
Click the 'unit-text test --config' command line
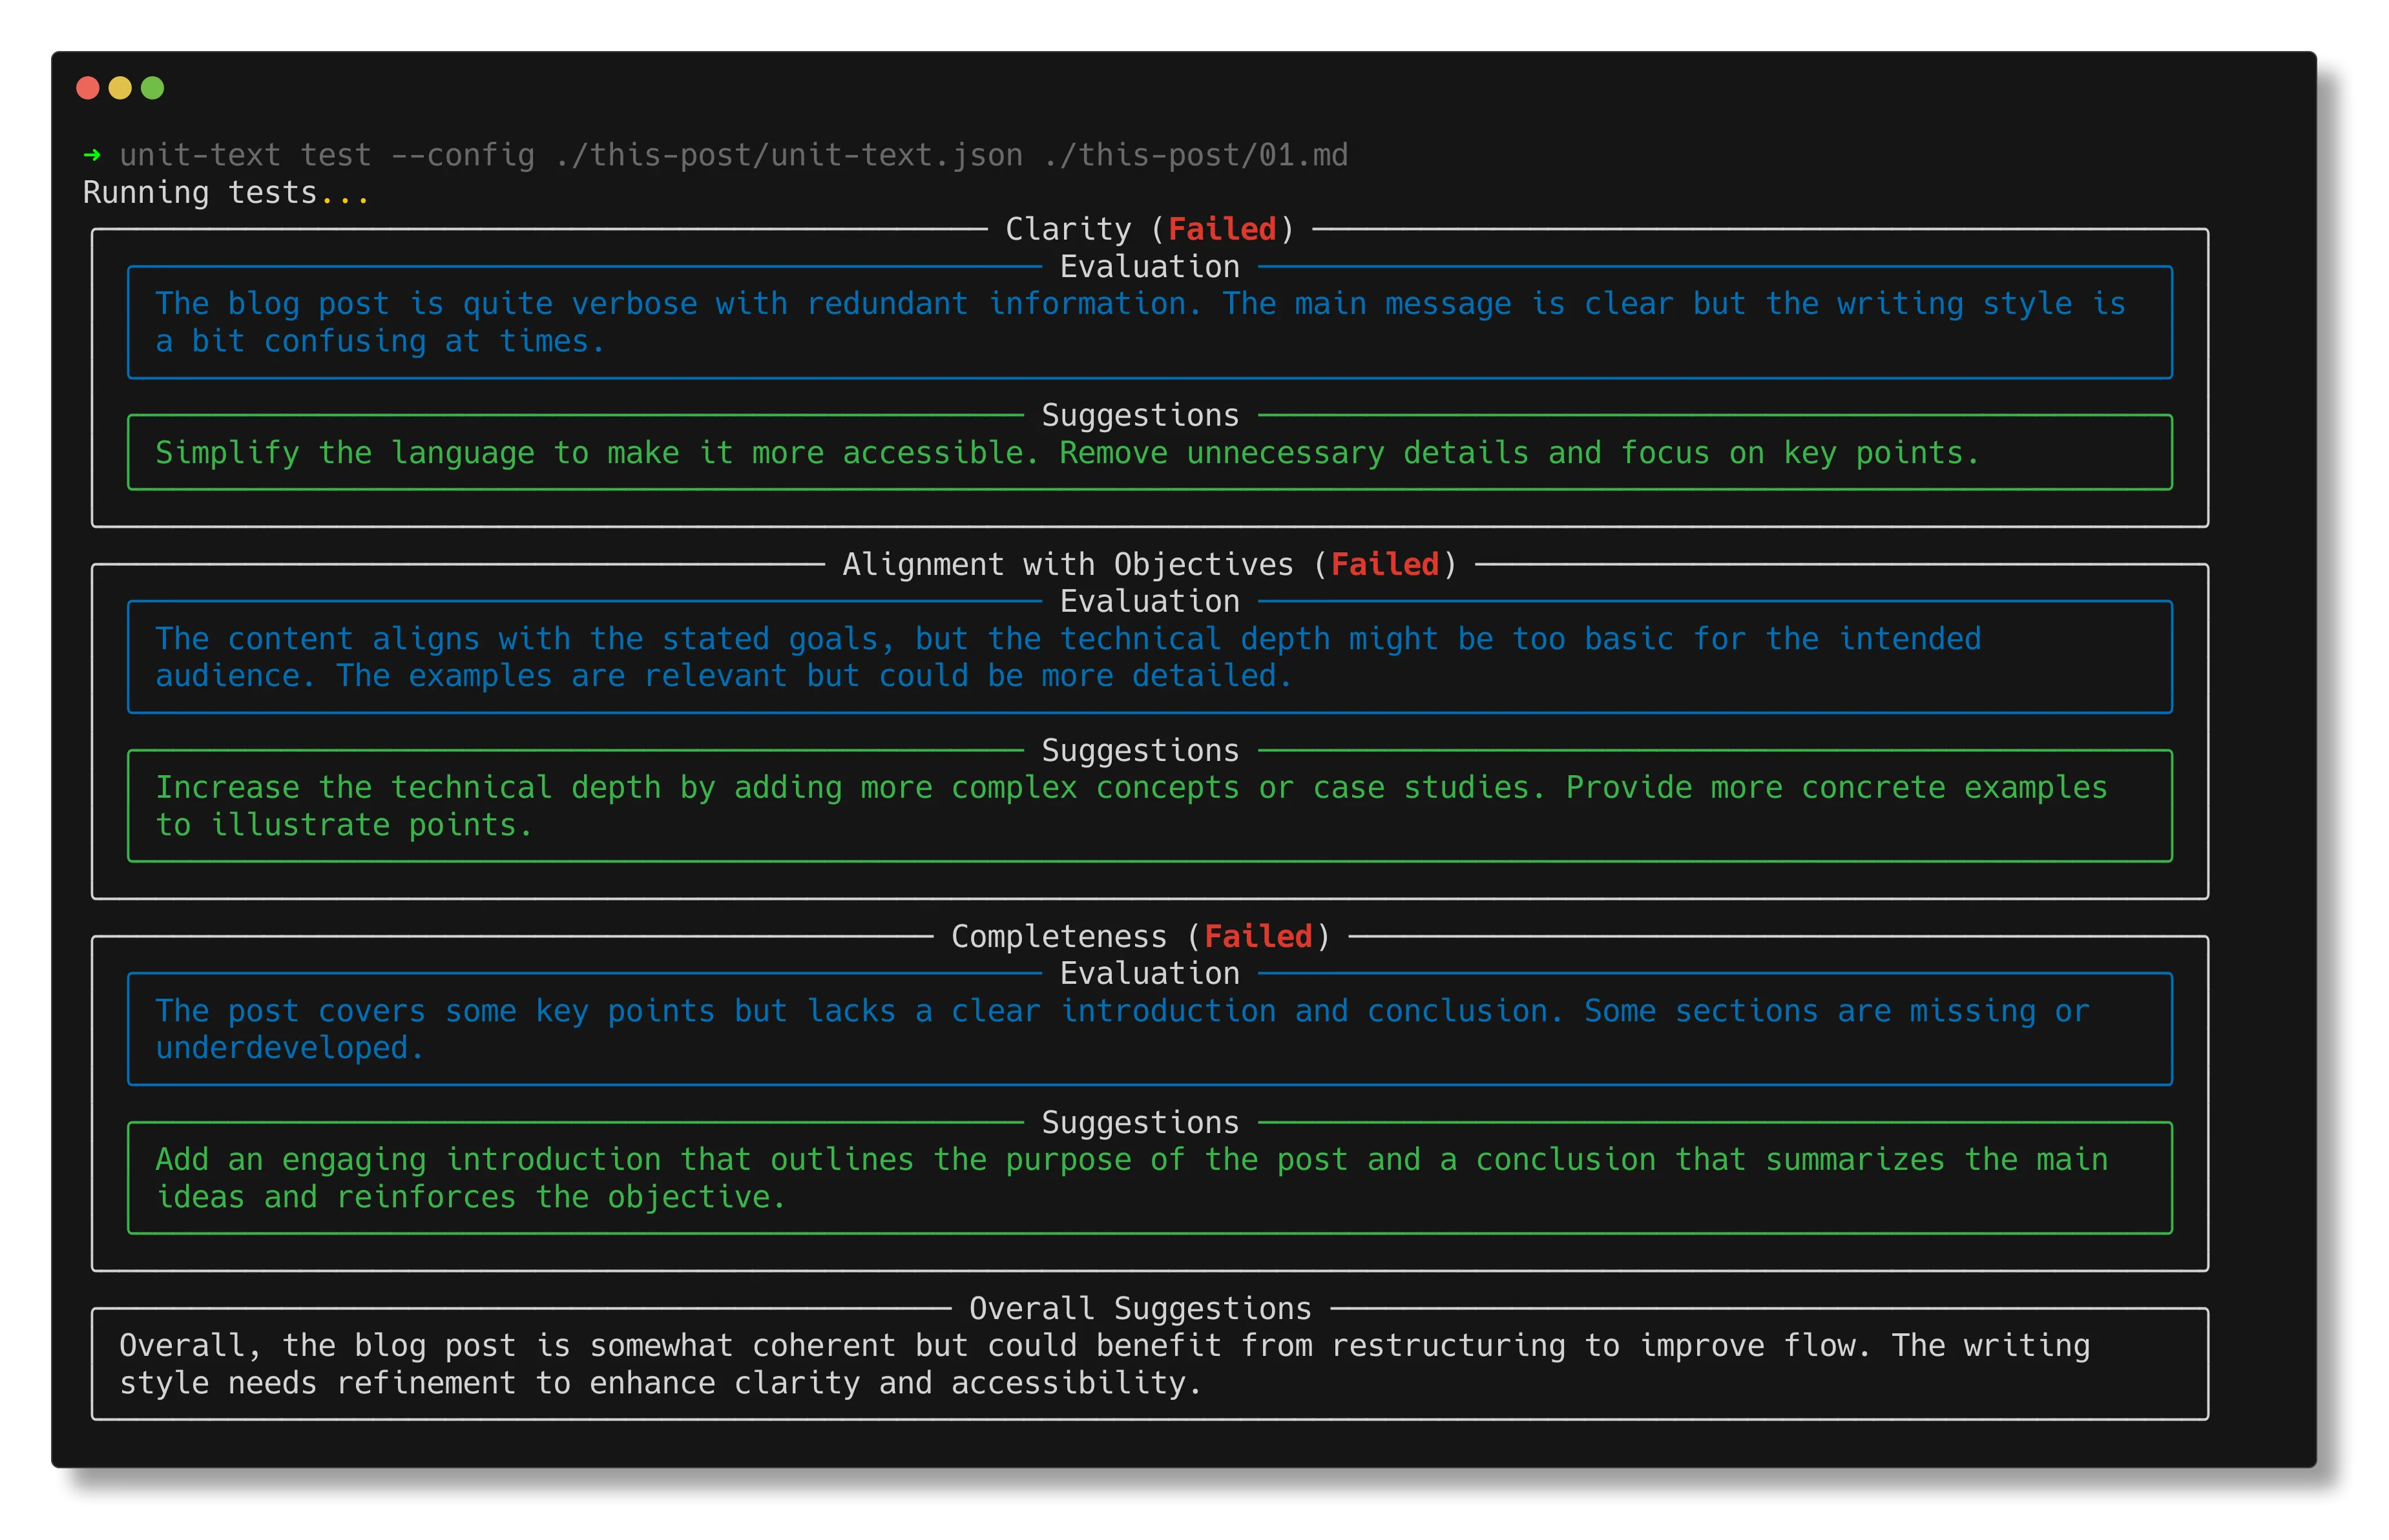(x=733, y=155)
